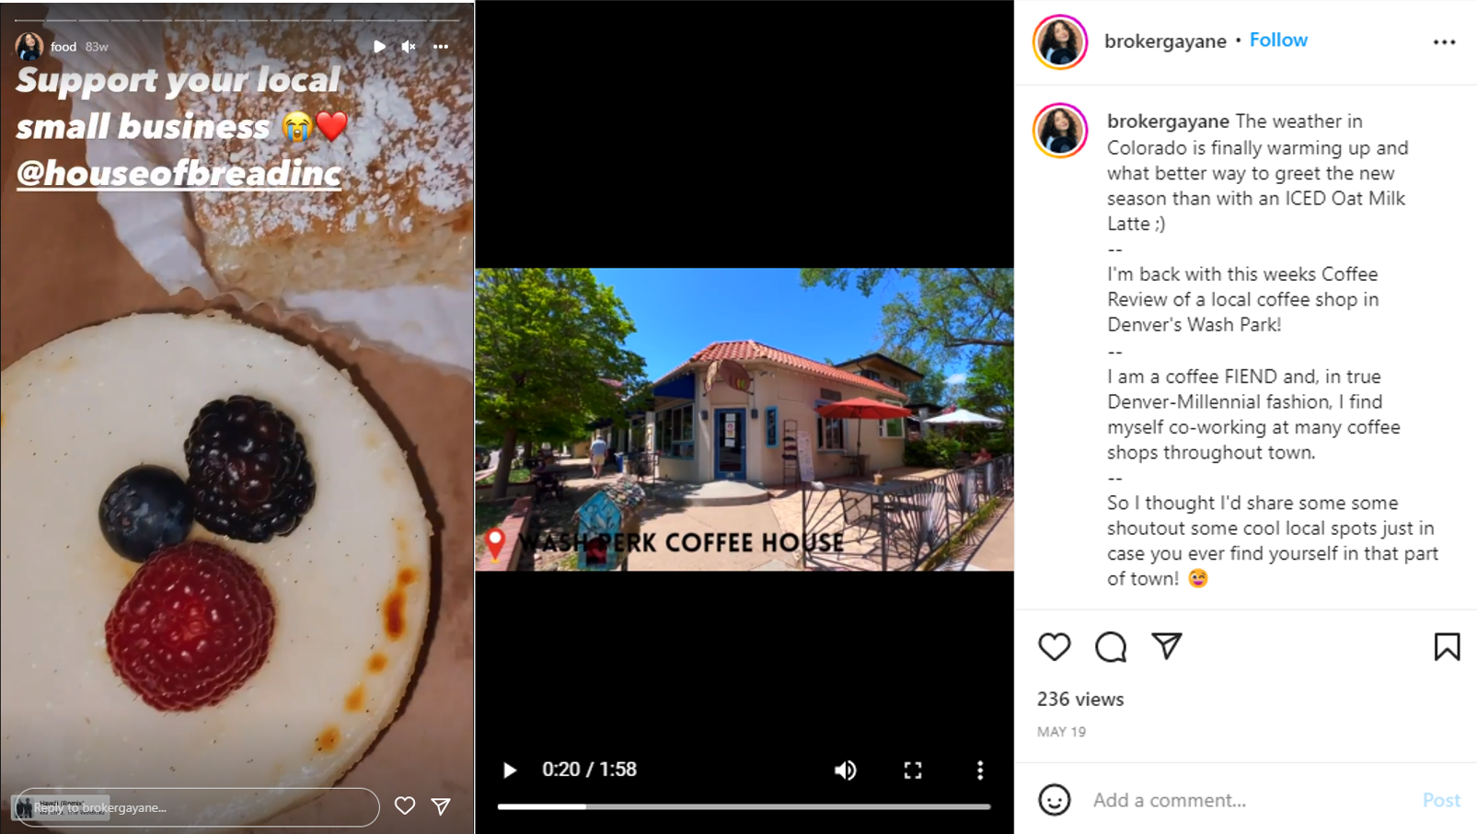Unmute the story audio

point(409,46)
